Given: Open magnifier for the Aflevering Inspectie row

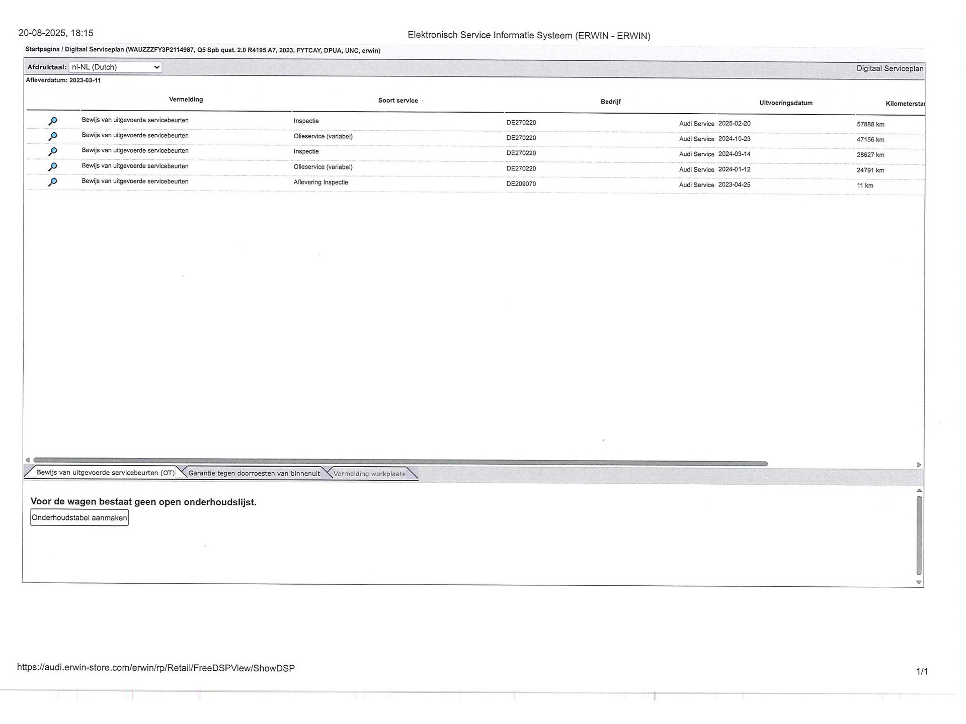Looking at the screenshot, I should pos(53,182).
